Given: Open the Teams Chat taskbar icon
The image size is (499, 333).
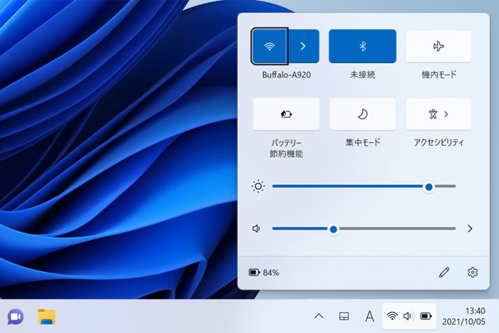Looking at the screenshot, I should (15, 317).
